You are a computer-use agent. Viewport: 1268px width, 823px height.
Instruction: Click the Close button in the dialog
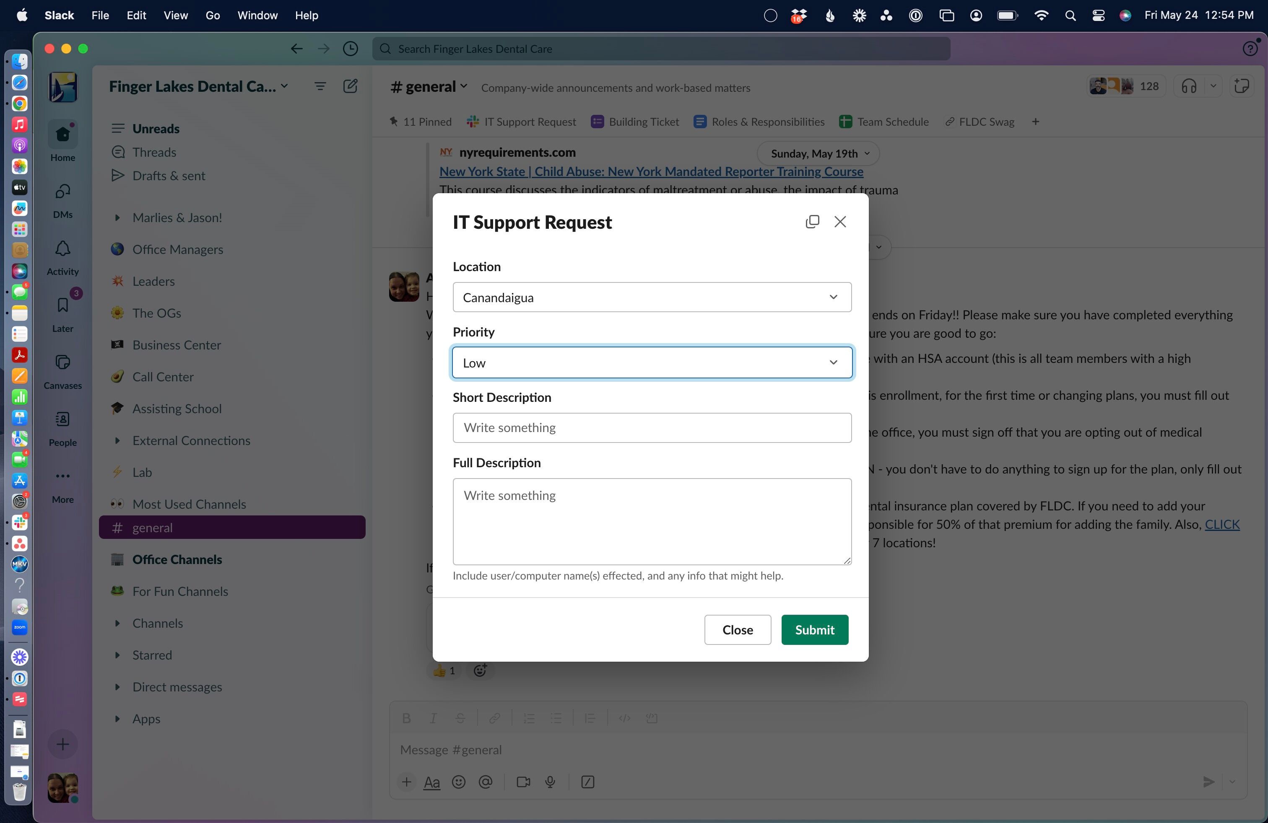[737, 630]
